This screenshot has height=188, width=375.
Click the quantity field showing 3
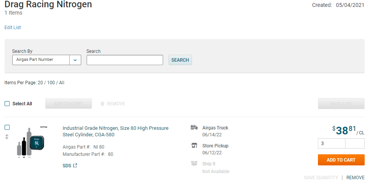click(332, 144)
